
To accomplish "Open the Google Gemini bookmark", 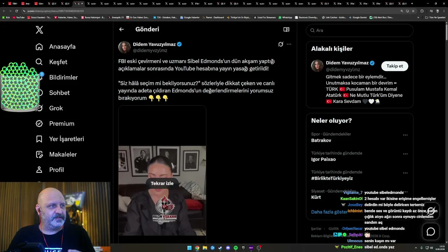I will click(358, 17).
